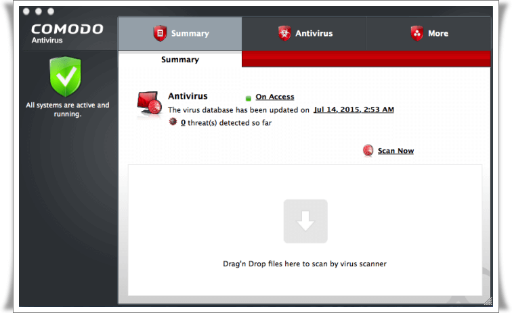
Task: Click the red threat bug icon
Action: 173,122
